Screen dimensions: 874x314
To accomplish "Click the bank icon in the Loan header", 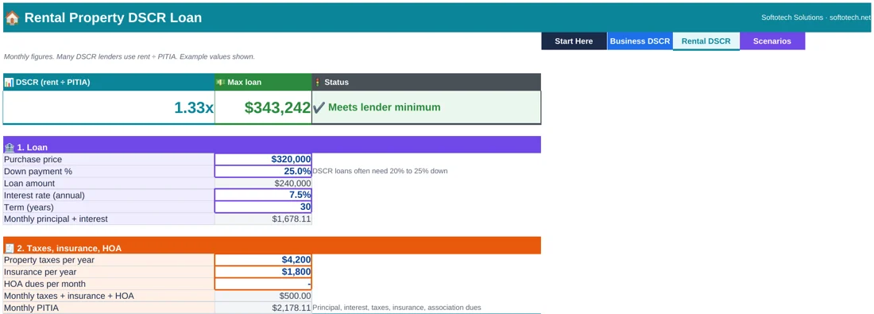I will pyautogui.click(x=9, y=147).
